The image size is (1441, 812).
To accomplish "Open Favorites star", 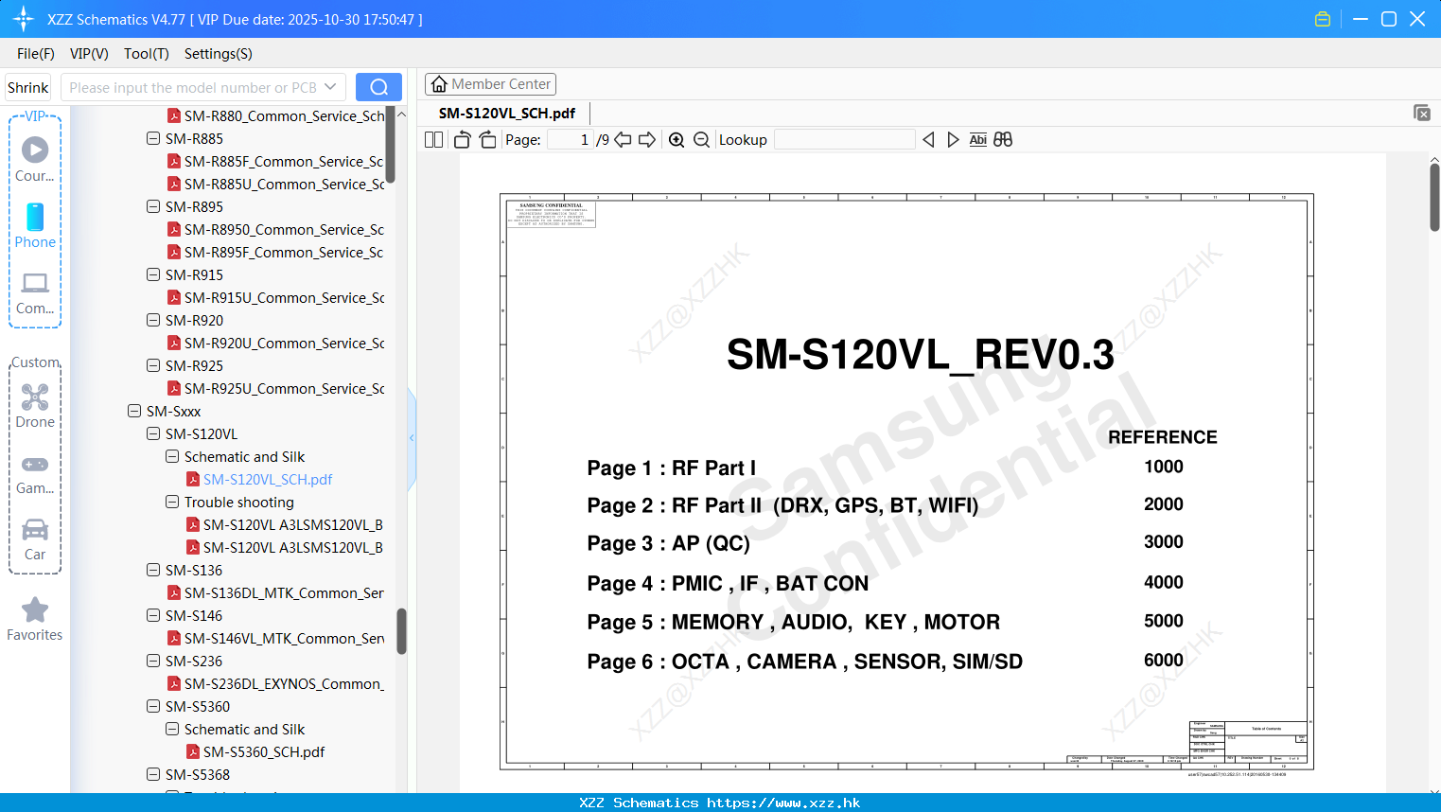I will (35, 620).
